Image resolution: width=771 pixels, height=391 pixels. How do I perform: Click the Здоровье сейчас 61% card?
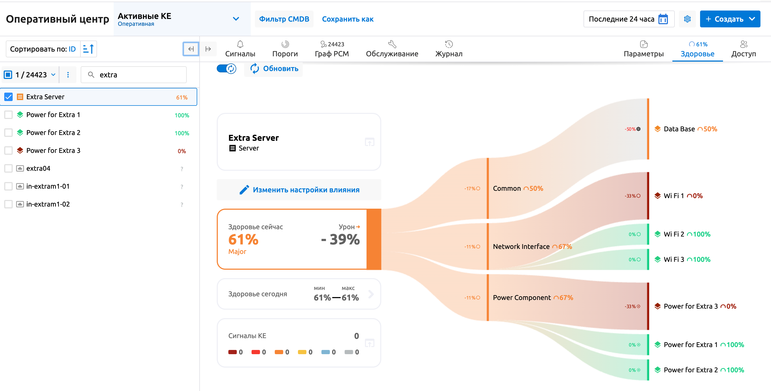click(299, 239)
